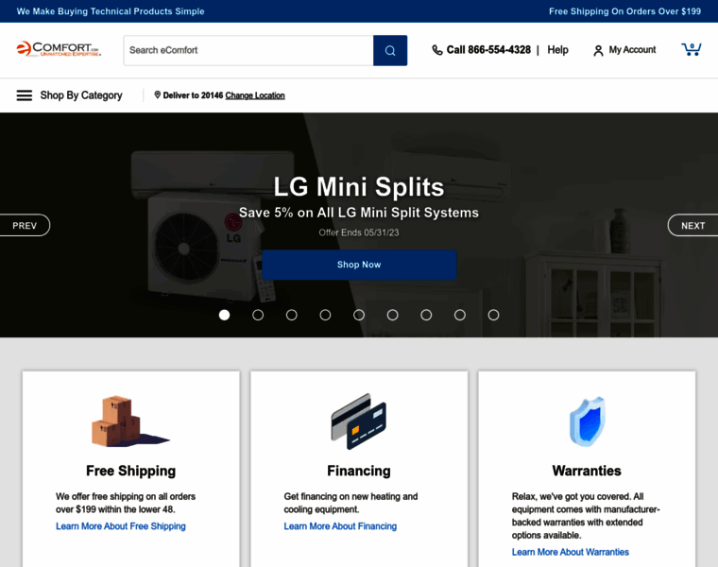This screenshot has width=718, height=567.
Task: Click into the Search eComfort field
Action: (x=248, y=50)
